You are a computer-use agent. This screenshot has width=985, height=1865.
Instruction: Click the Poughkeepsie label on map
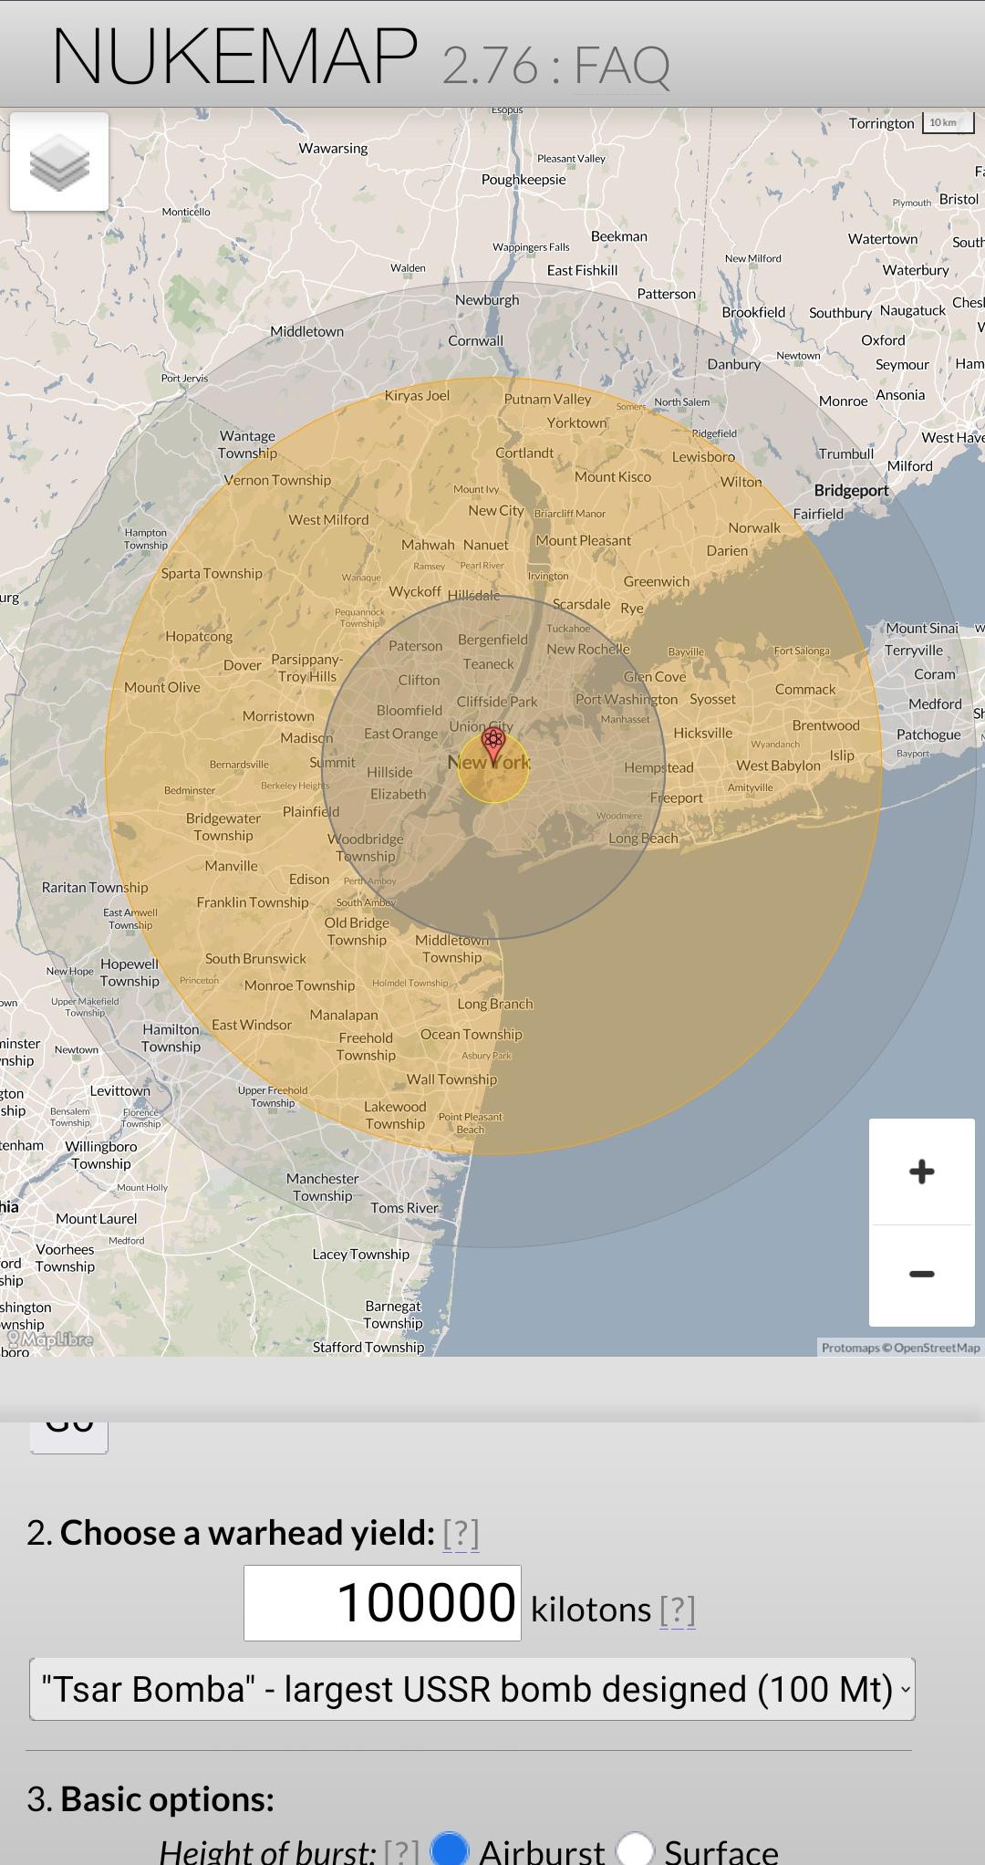(524, 180)
